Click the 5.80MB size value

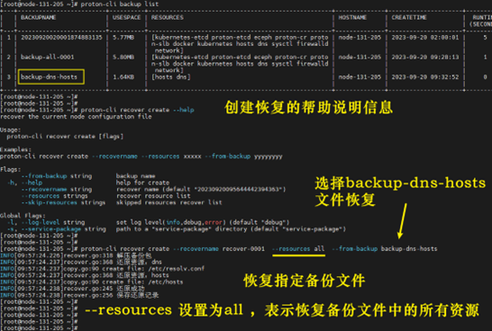tap(123, 57)
